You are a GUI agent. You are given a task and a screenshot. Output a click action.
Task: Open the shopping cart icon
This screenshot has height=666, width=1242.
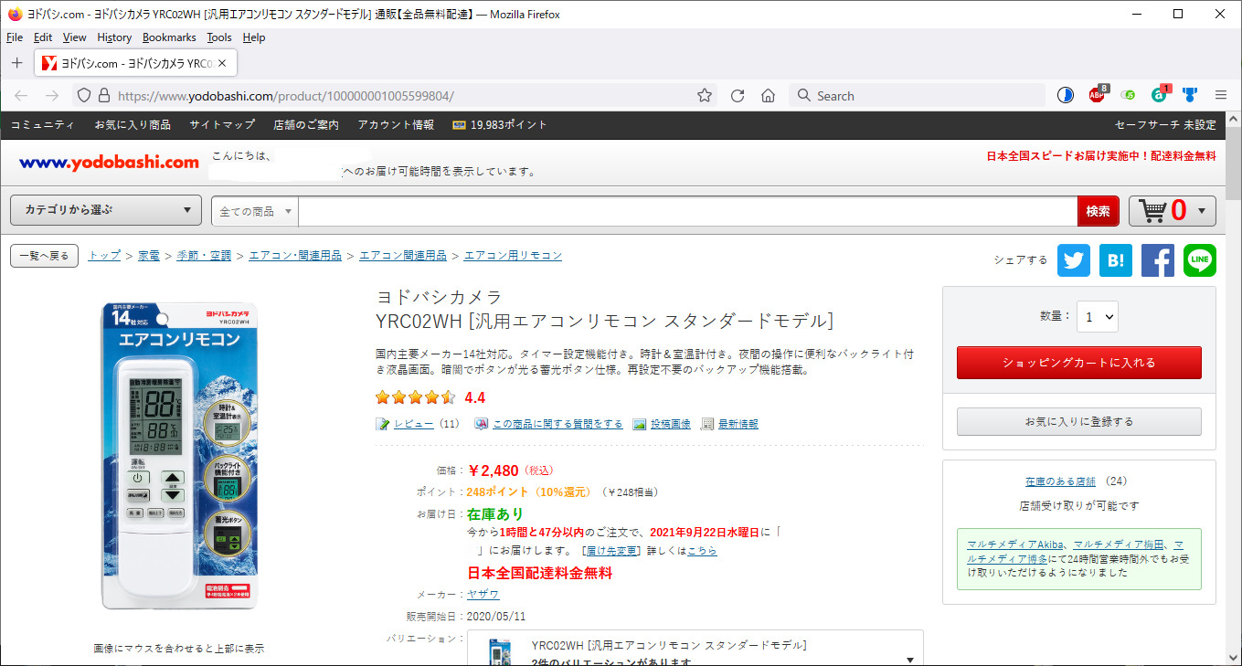coord(1172,211)
